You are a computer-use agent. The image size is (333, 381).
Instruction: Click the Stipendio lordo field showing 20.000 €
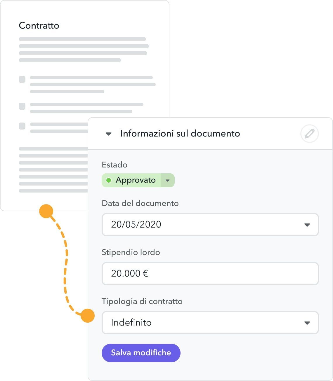(x=210, y=273)
